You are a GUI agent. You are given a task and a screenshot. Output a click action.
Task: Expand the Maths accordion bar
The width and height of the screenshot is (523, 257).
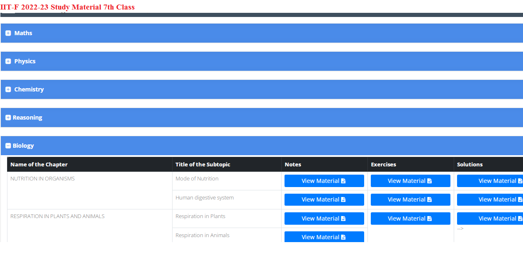tap(261, 33)
